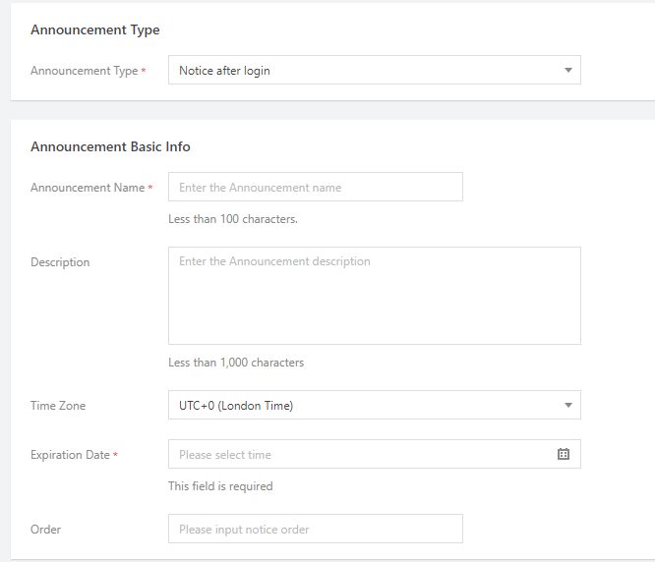
Task: Click the 'This field is required' message
Action: pos(220,486)
